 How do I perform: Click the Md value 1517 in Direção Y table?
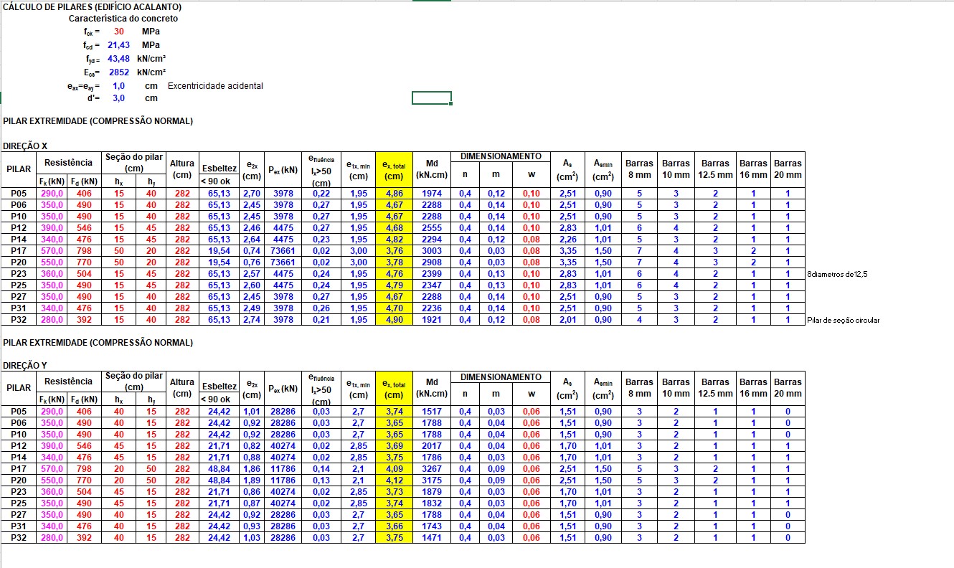pos(432,412)
